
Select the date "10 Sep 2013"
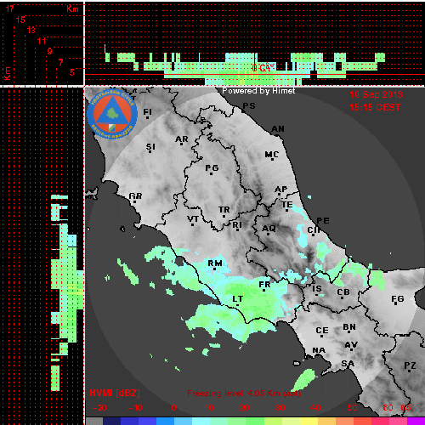[376, 94]
